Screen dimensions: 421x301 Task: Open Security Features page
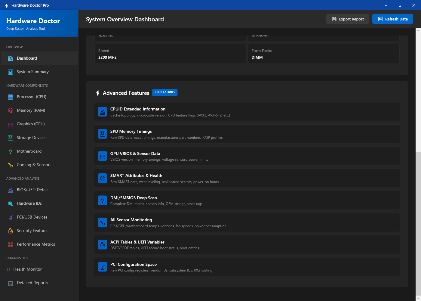39,231
